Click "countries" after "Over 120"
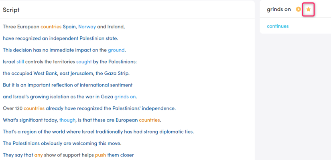331x160 pixels. (x=34, y=108)
